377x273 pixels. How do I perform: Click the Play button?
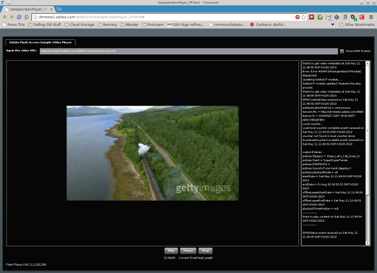coord(171,251)
